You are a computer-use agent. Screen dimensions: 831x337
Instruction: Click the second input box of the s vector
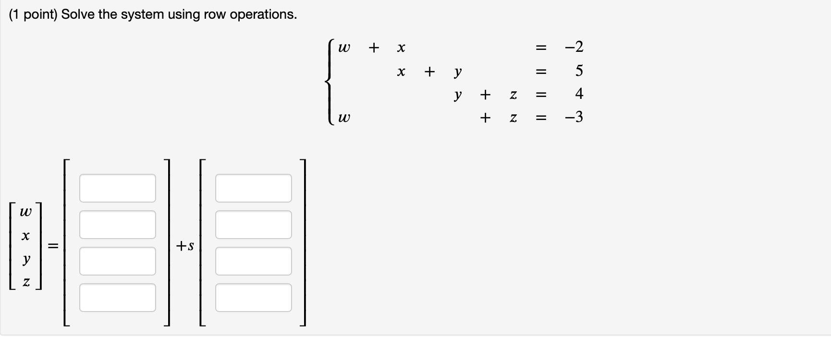(254, 224)
